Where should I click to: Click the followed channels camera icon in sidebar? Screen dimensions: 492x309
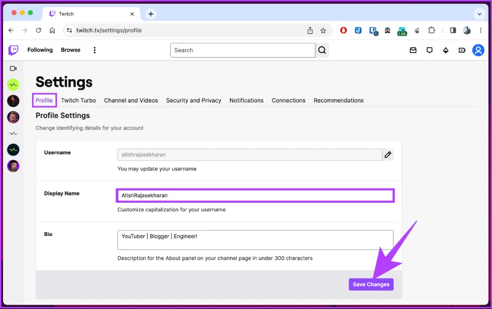(x=13, y=68)
